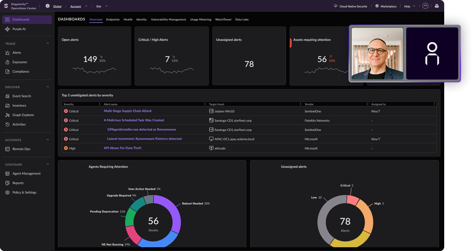
Task: Click the Policy & Settings gear icon
Action: 8,193
